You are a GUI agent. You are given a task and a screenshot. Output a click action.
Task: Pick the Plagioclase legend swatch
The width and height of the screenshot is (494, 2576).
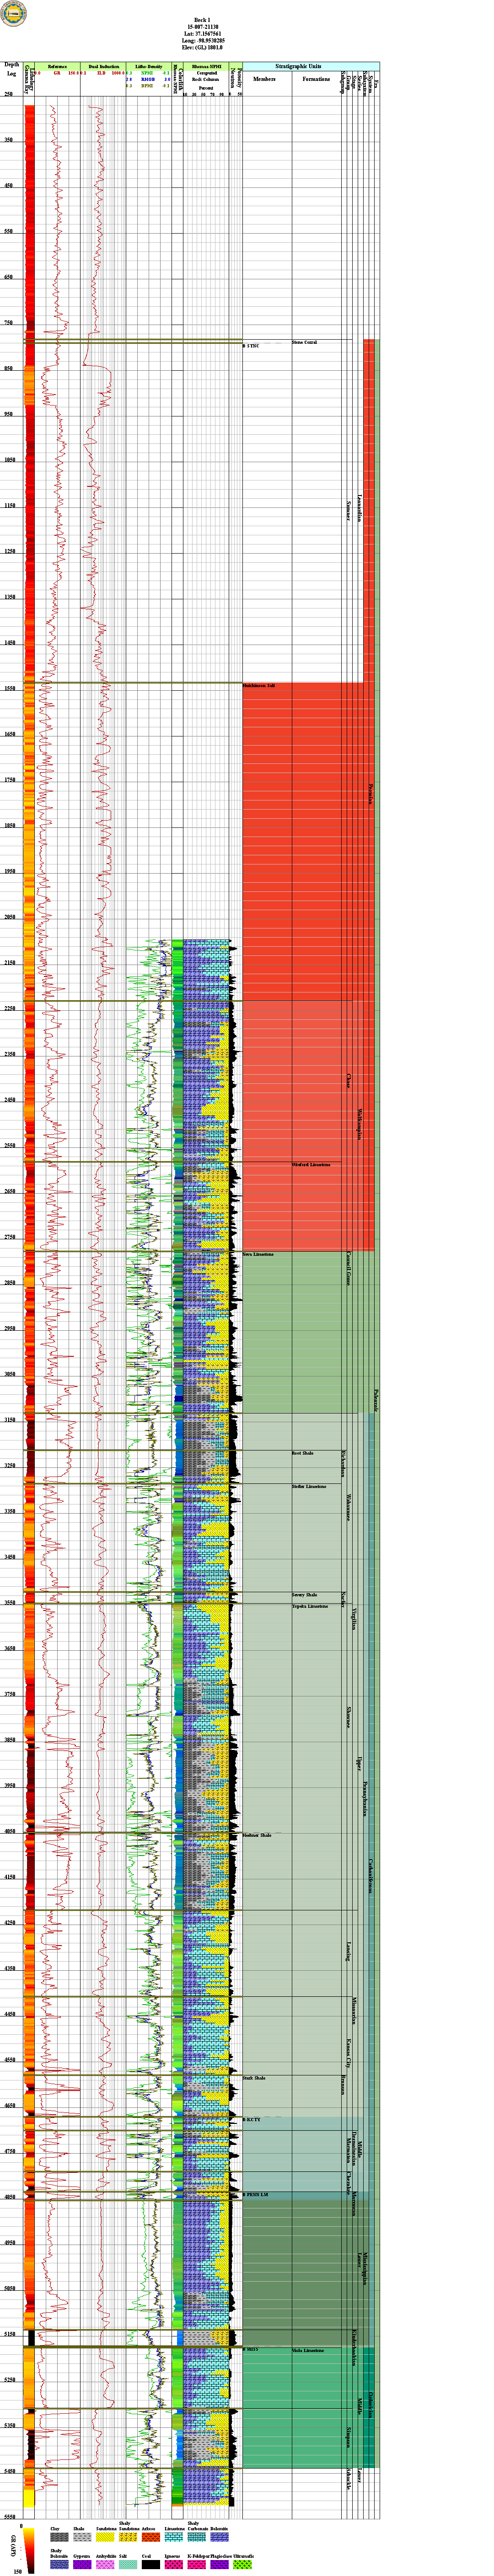tap(220, 2565)
